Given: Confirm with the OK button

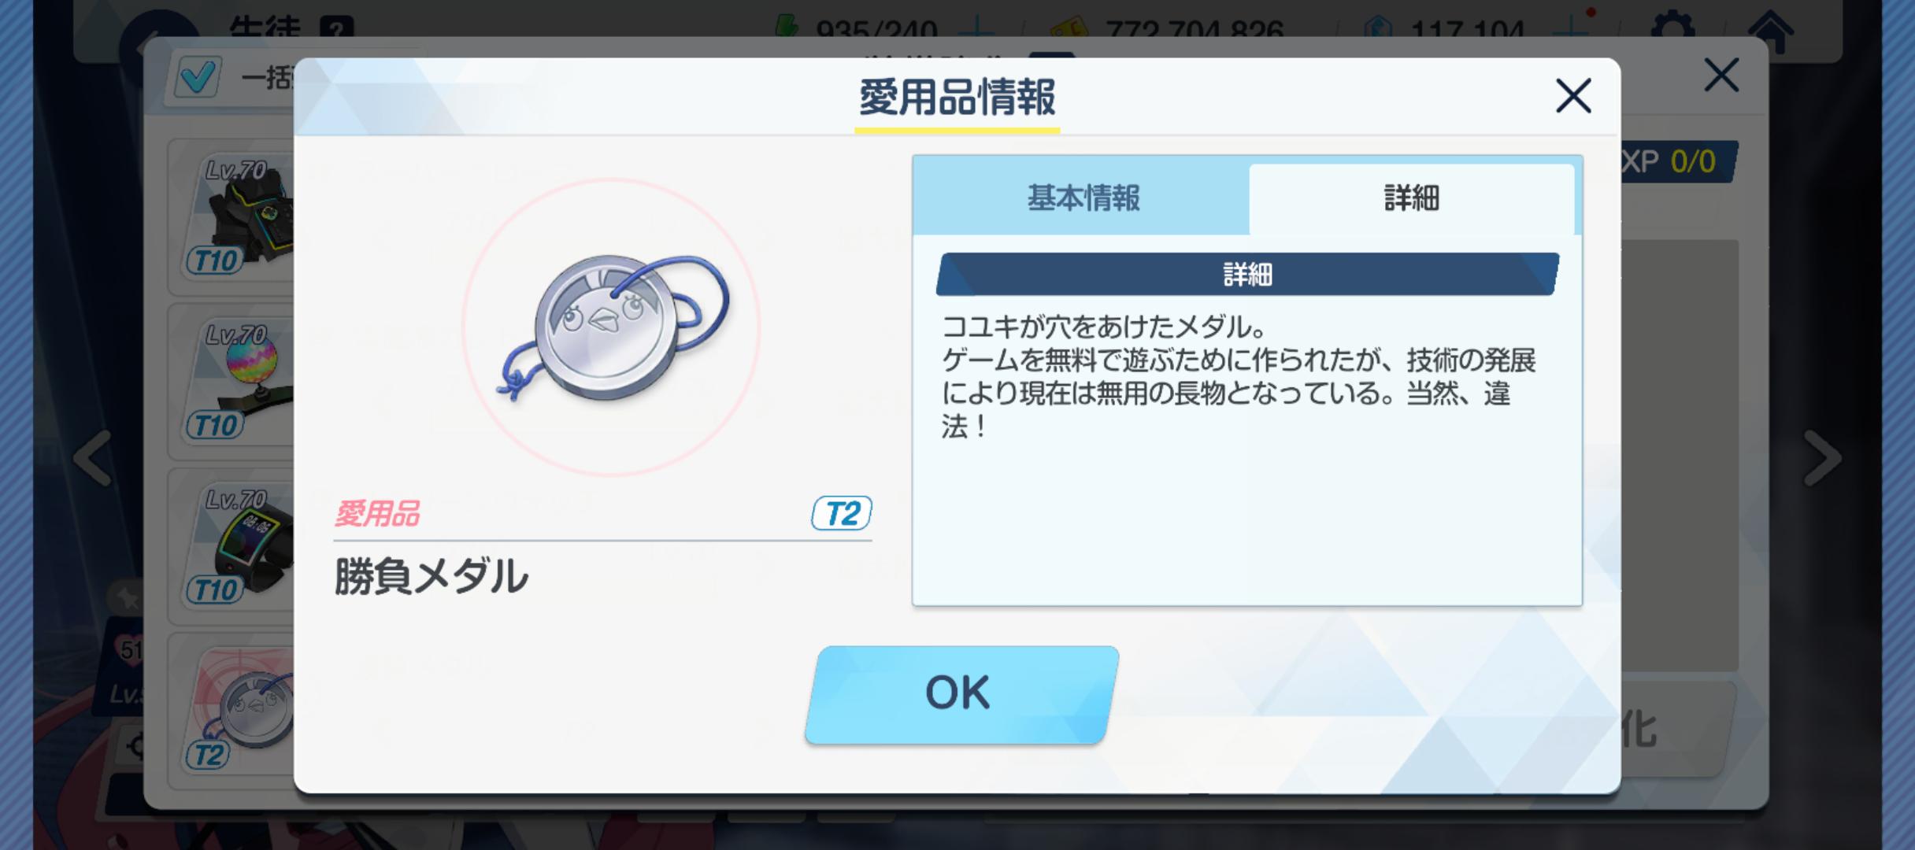Looking at the screenshot, I should pos(961,694).
